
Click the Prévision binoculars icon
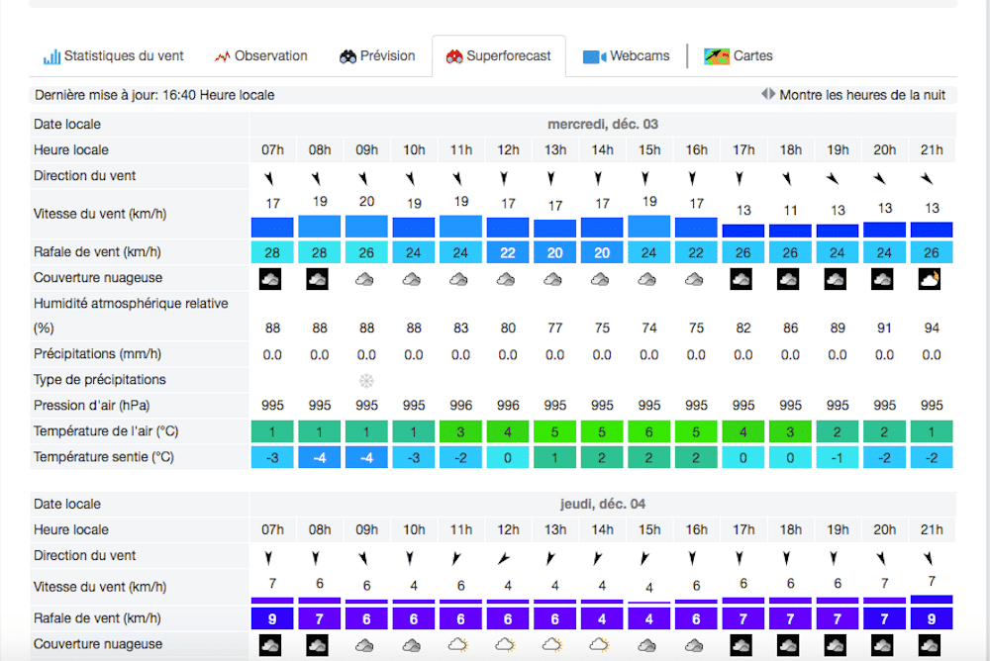(x=347, y=56)
